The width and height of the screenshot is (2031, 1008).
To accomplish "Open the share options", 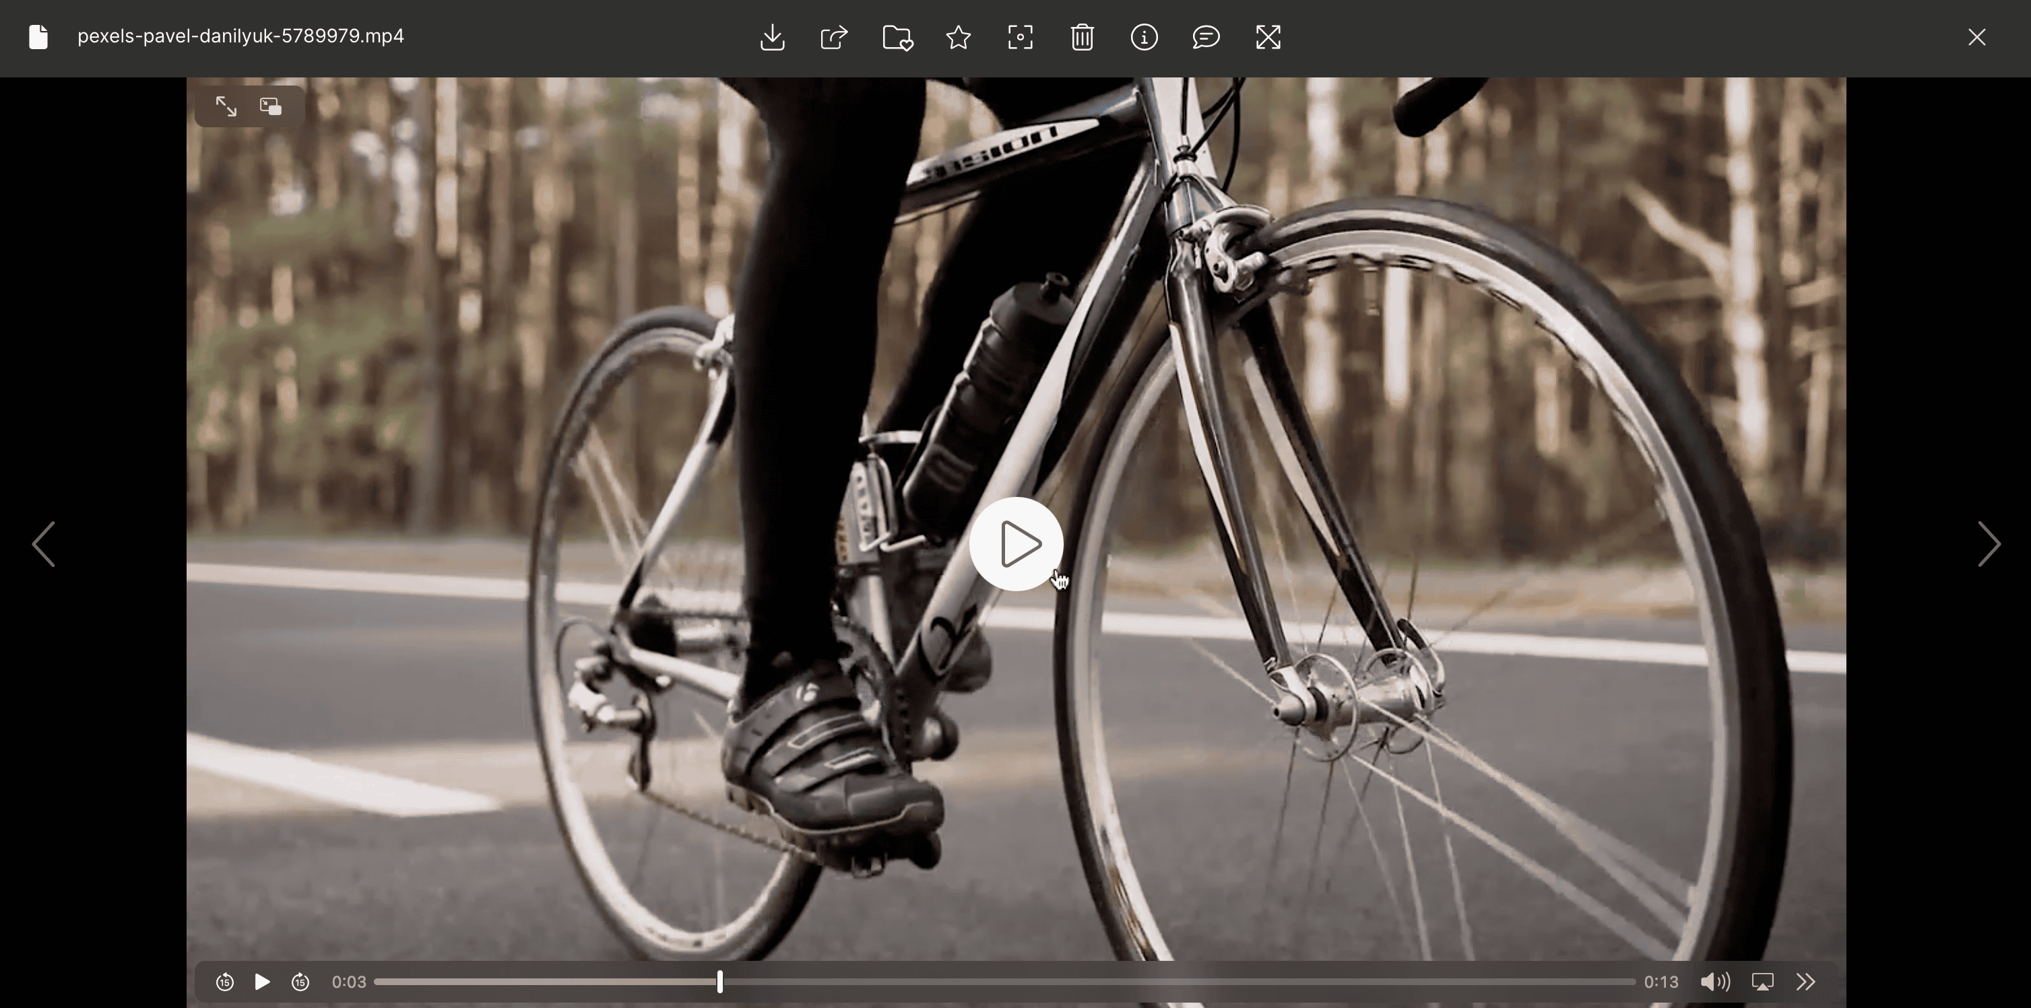I will pyautogui.click(x=833, y=37).
